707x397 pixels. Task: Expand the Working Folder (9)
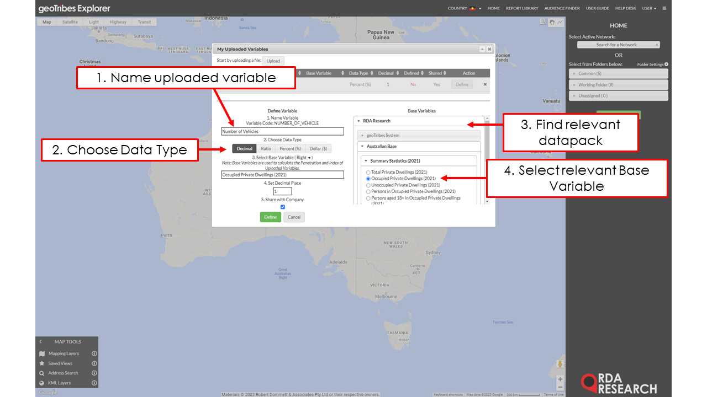pyautogui.click(x=618, y=85)
